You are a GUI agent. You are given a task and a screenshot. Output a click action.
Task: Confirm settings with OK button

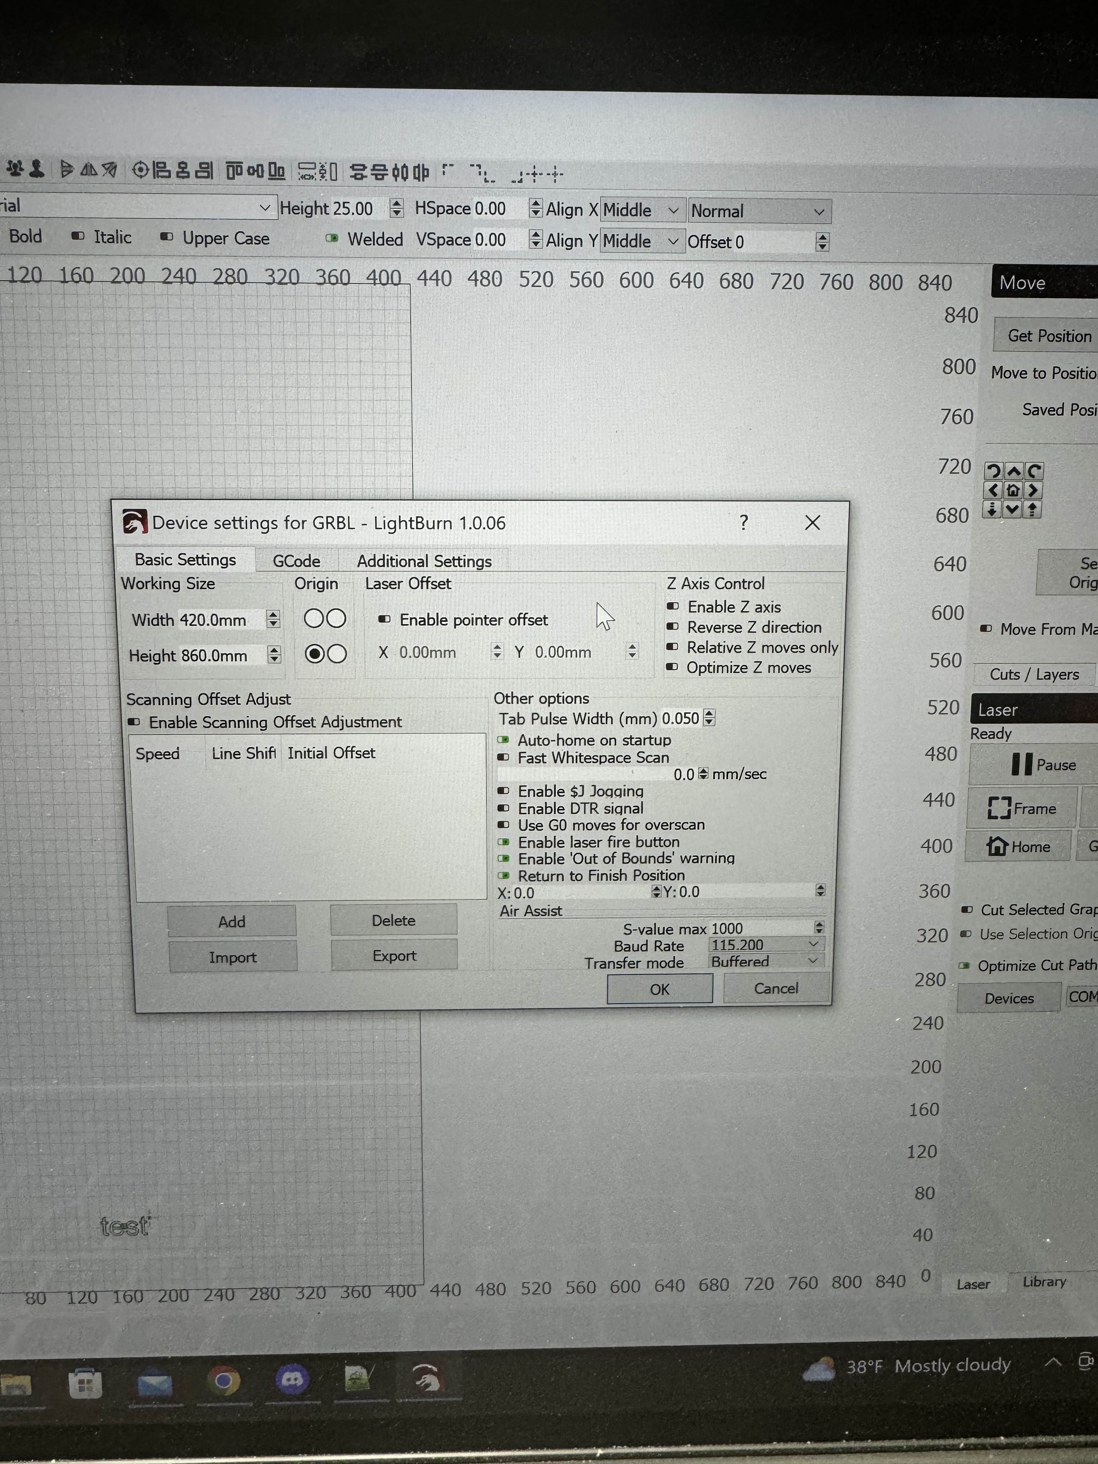click(x=659, y=989)
